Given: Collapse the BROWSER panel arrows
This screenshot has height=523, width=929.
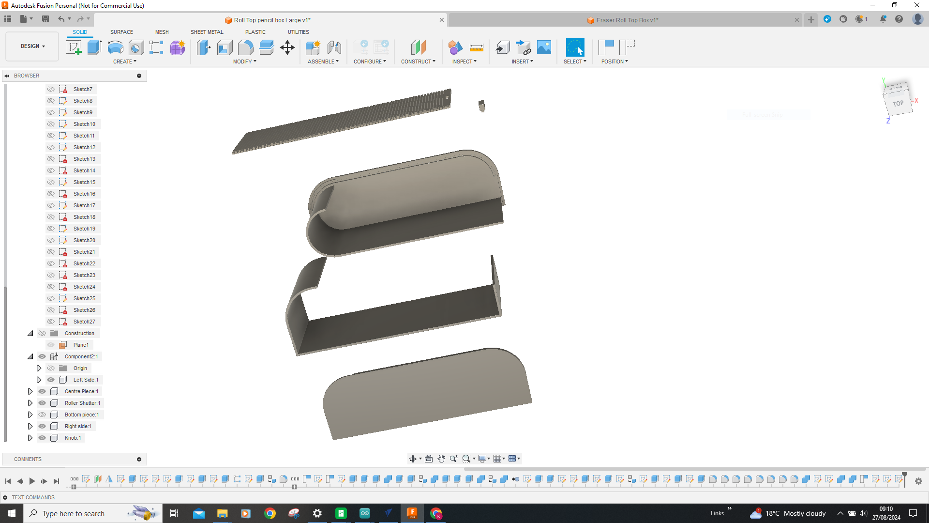Looking at the screenshot, I should click(x=7, y=76).
